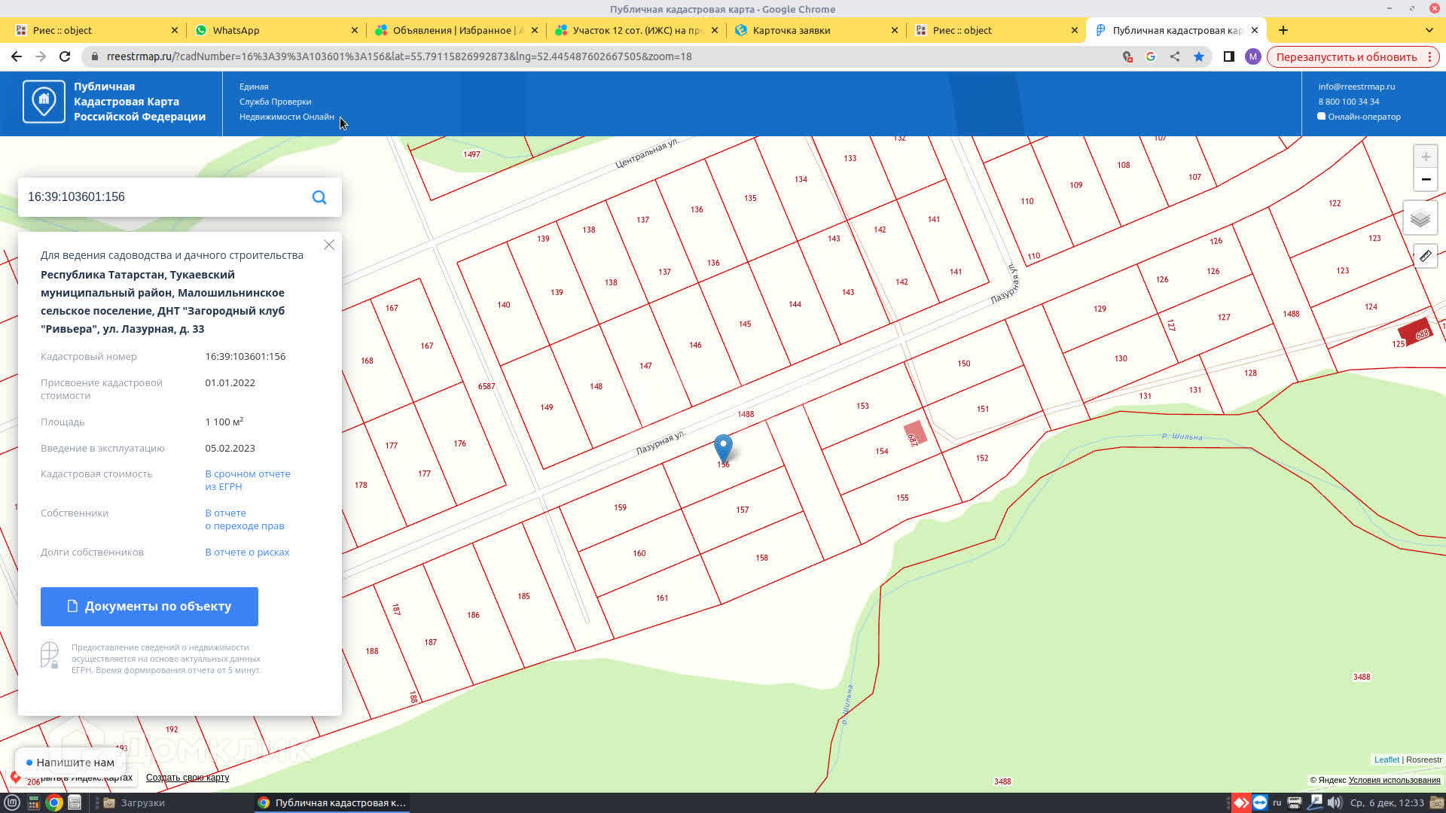Click the search magnifier icon
This screenshot has height=813, width=1446.
pos(319,197)
